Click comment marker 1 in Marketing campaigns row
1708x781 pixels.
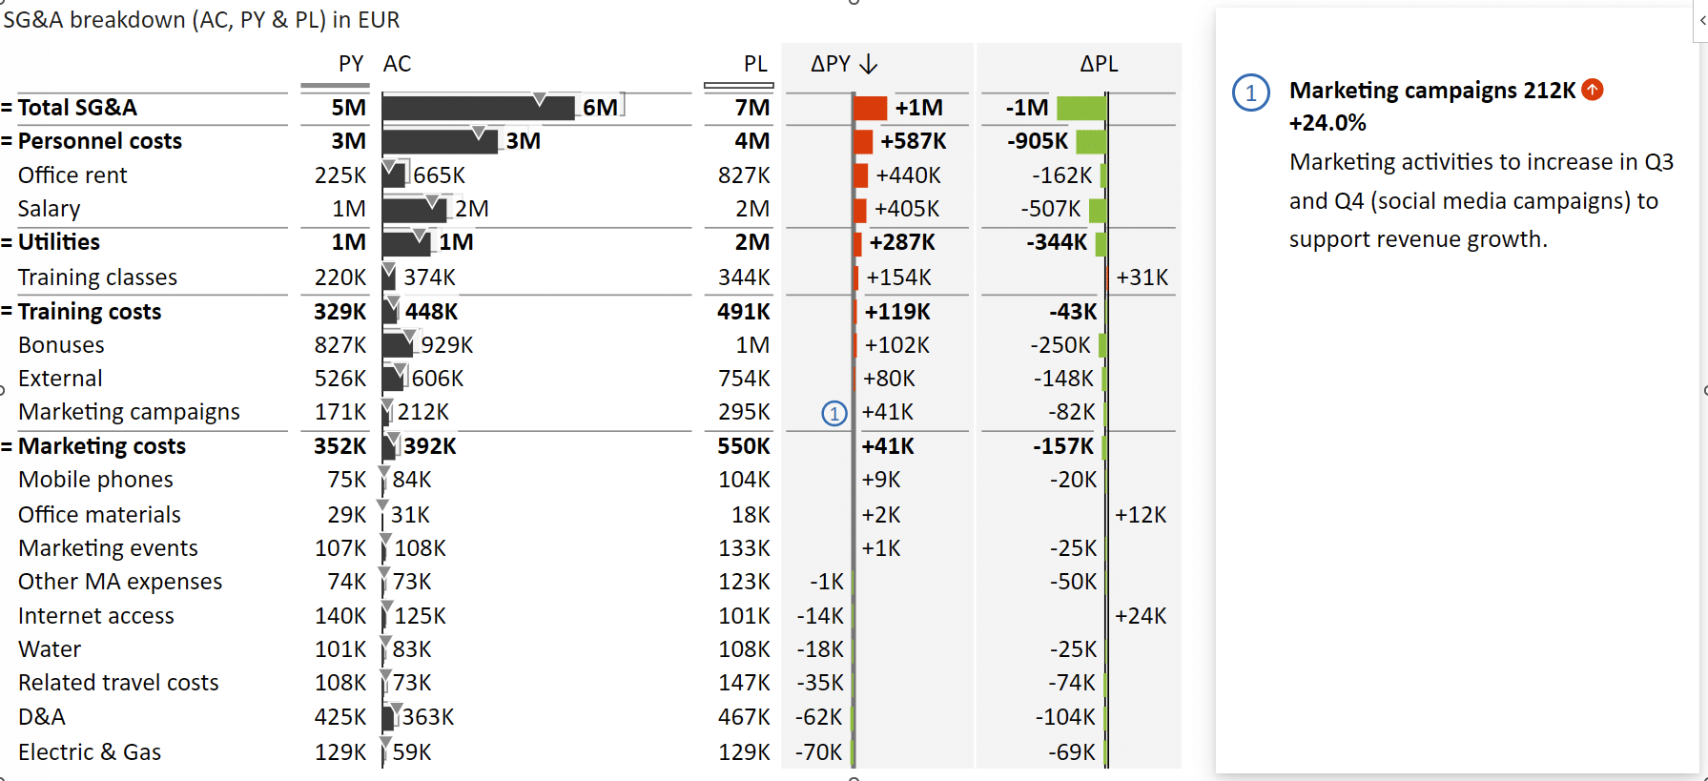click(x=833, y=413)
